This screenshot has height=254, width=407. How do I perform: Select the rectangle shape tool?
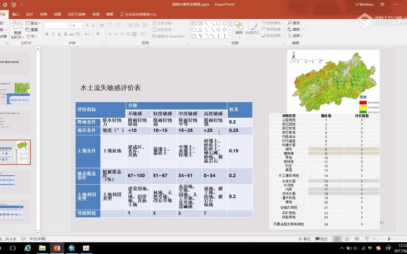click(x=218, y=24)
